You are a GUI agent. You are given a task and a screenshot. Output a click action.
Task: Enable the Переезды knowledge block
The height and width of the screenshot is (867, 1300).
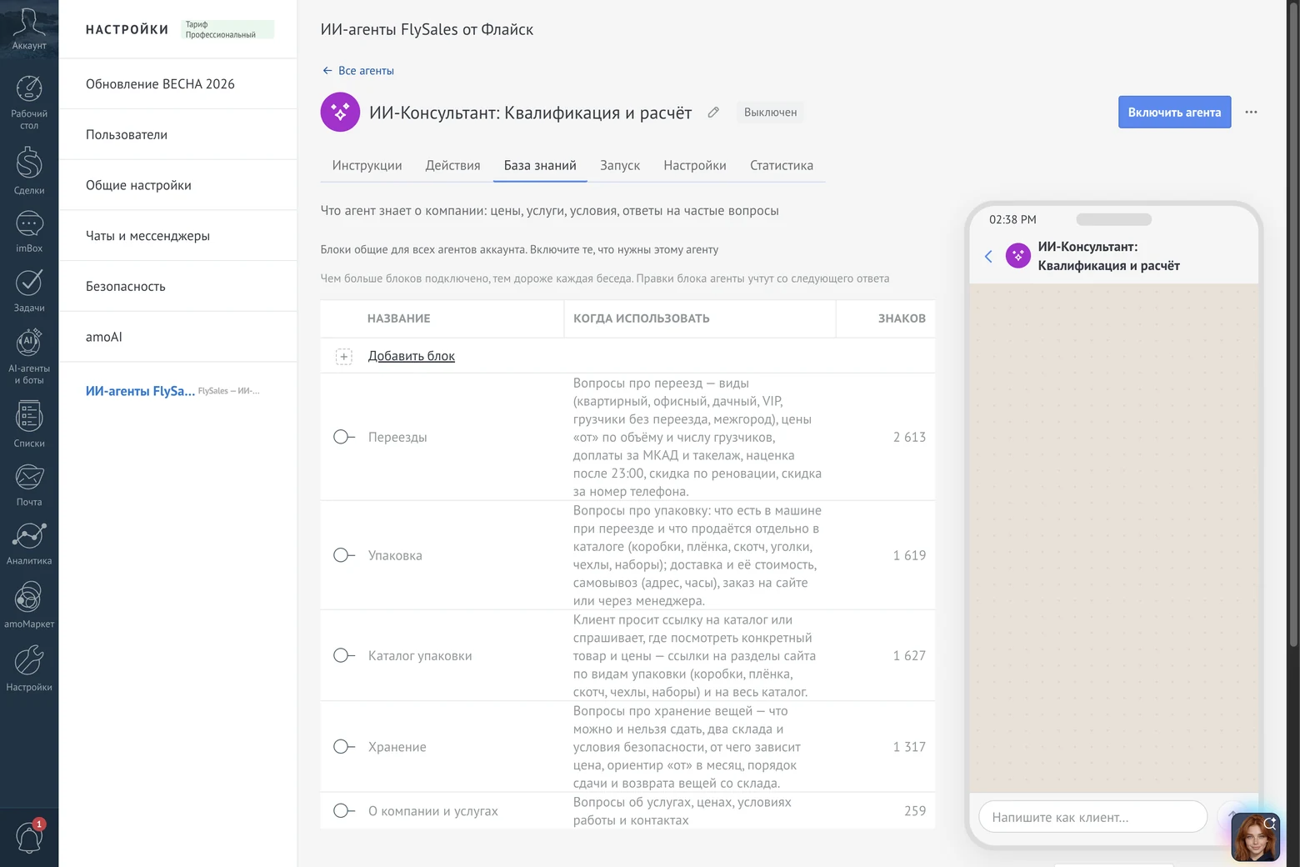[343, 437]
